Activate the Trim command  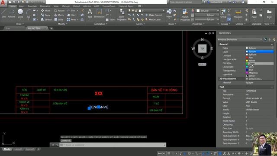[71, 10]
